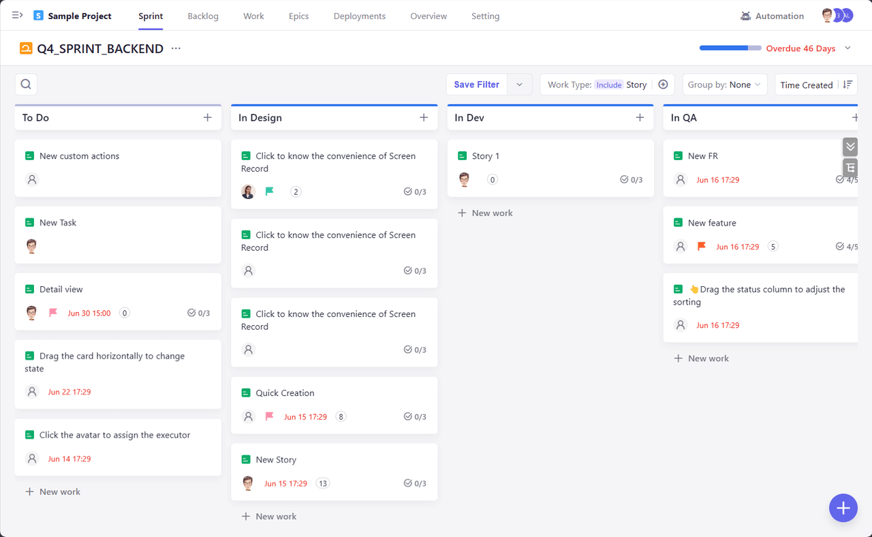This screenshot has width=872, height=537.
Task: Collapse cards using the double-chevron icon
Action: pos(850,146)
